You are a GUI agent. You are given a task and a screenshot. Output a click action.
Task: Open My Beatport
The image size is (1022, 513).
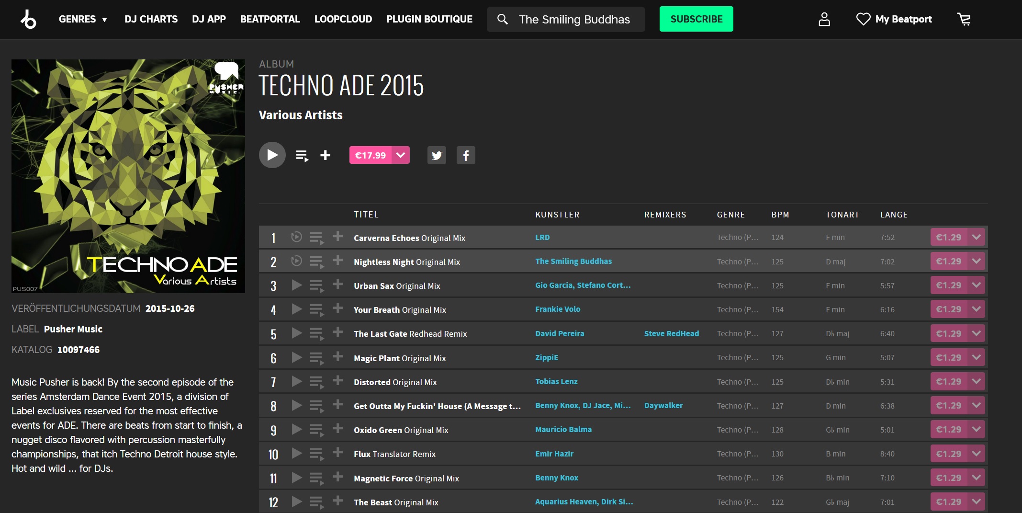pos(894,19)
